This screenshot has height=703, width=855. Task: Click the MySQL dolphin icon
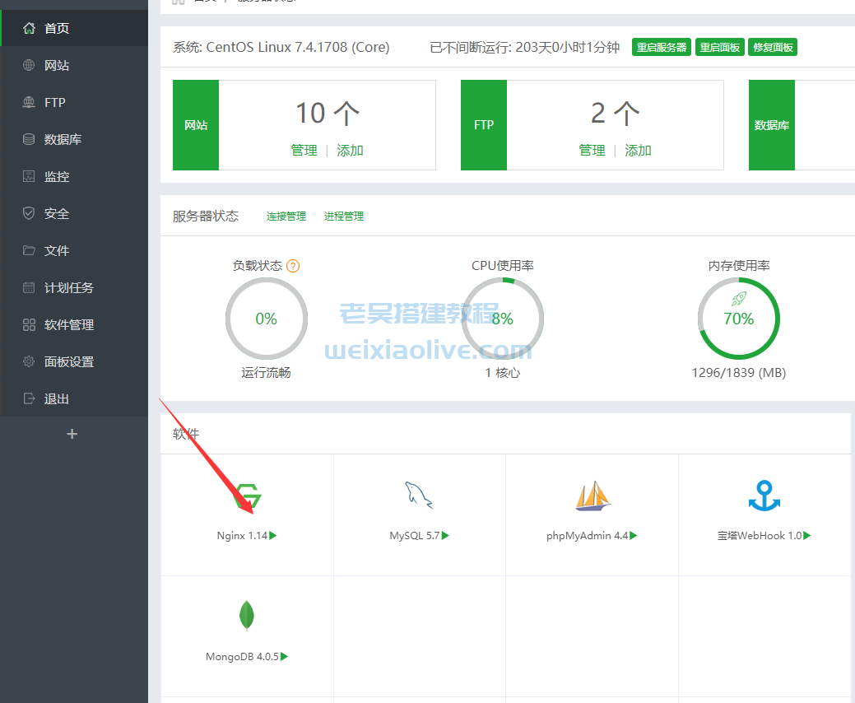coord(419,496)
